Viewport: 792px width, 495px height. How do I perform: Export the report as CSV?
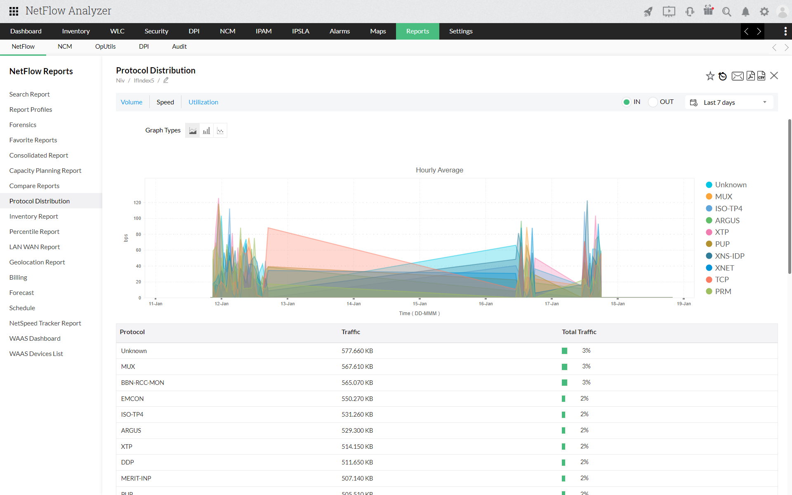pyautogui.click(x=761, y=76)
